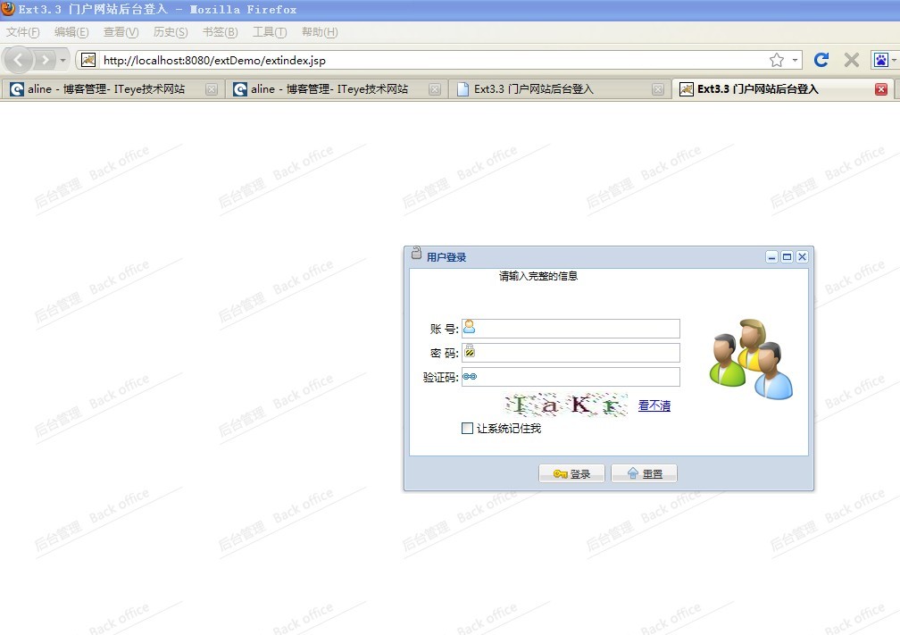This screenshot has width=900, height=635.
Task: Close the inactive Ext3.3 tab
Action: pos(658,89)
